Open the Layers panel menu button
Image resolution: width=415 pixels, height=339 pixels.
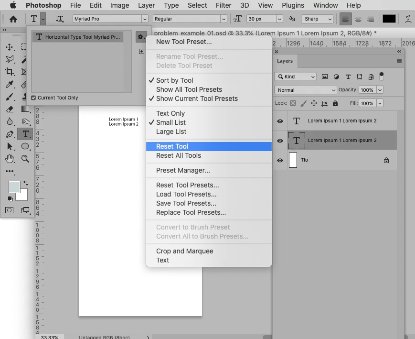click(399, 61)
